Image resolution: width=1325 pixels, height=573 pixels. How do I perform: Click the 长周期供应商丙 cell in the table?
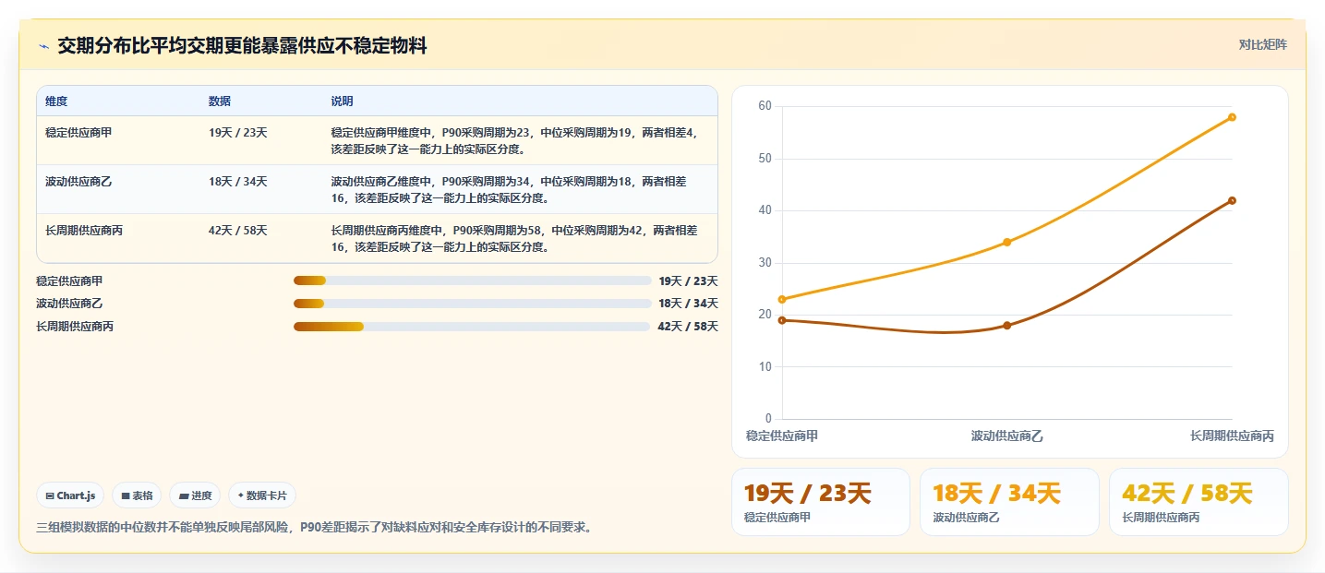pyautogui.click(x=84, y=231)
